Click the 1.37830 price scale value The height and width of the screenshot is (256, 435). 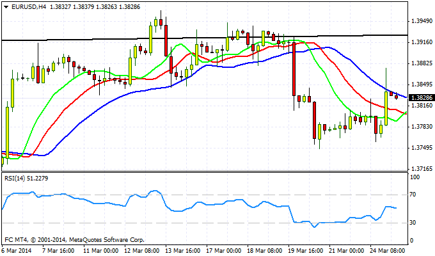(422, 126)
